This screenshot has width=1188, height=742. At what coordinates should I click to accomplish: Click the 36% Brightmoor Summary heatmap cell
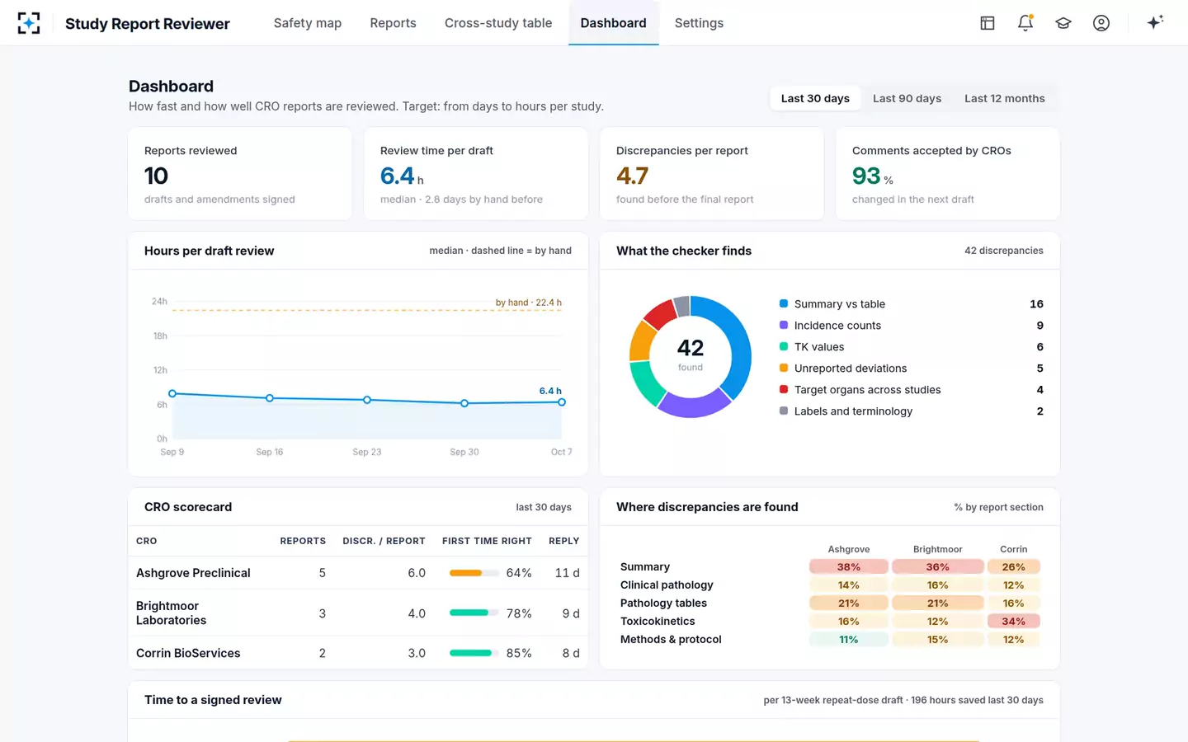click(937, 567)
